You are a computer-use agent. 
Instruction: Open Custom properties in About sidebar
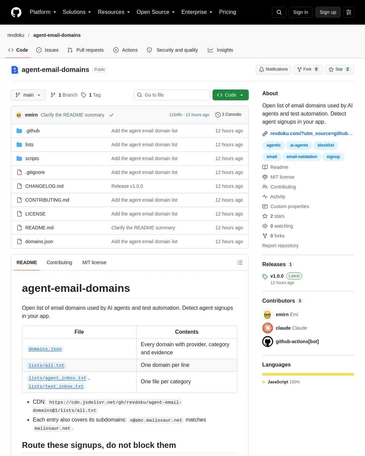pos(286,206)
